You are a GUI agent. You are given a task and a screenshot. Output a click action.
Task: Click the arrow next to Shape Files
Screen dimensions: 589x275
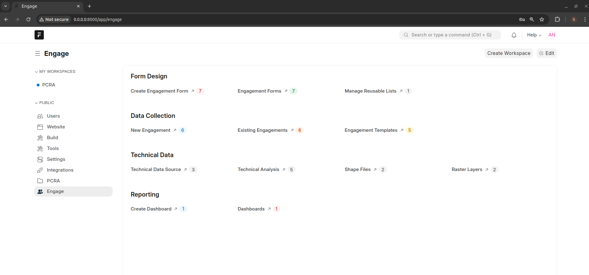[x=375, y=169]
